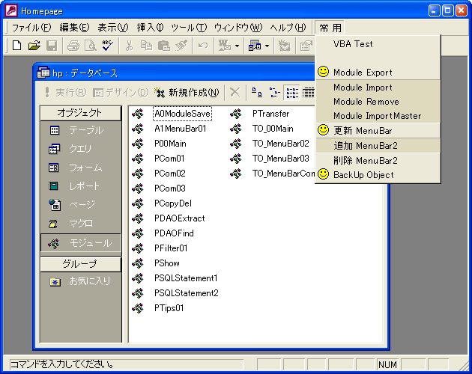Click the テーブル (Tables) icon in sidebar
Viewport: 472px width, 374px height.
point(55,130)
